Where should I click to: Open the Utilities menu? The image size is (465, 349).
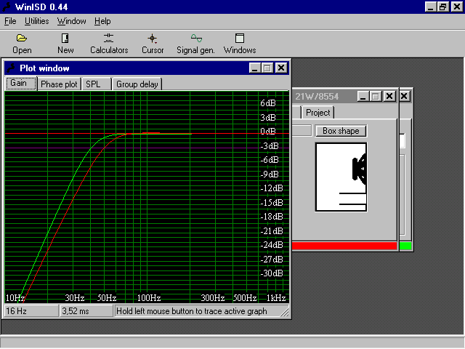37,21
